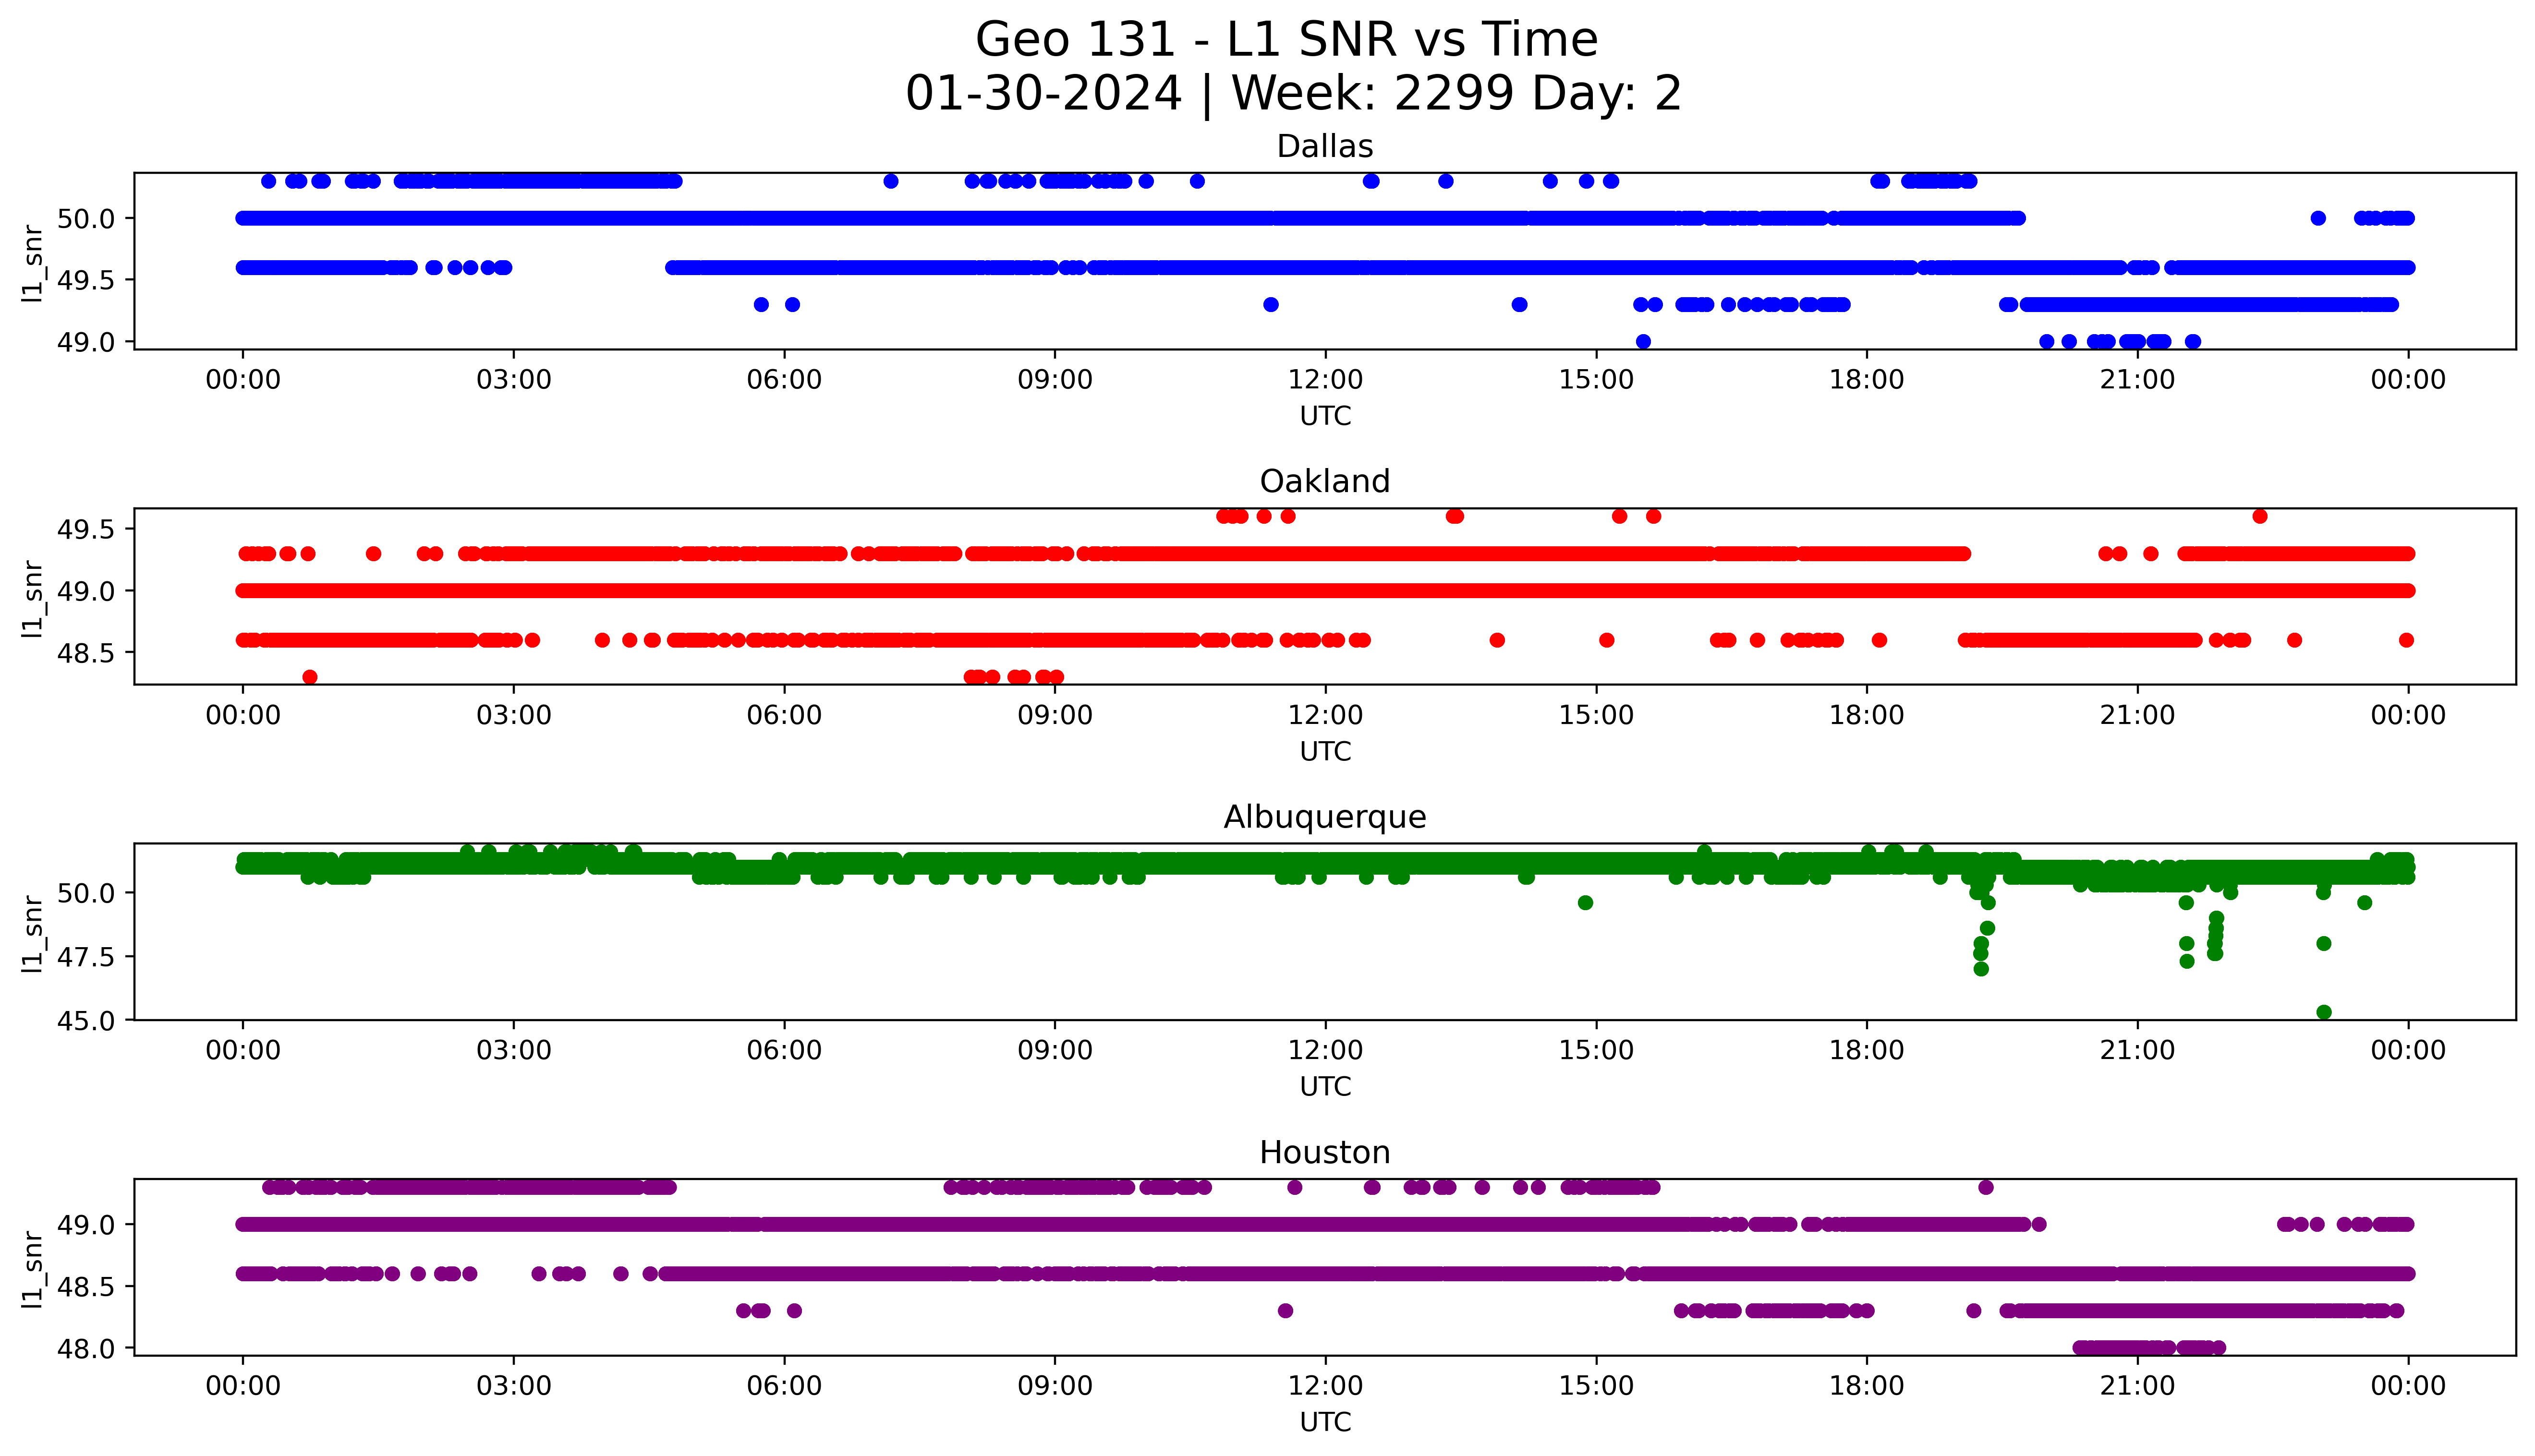
Task: Click the 21:00 x-tick under the Houston plot
Action: pos(2138,1386)
